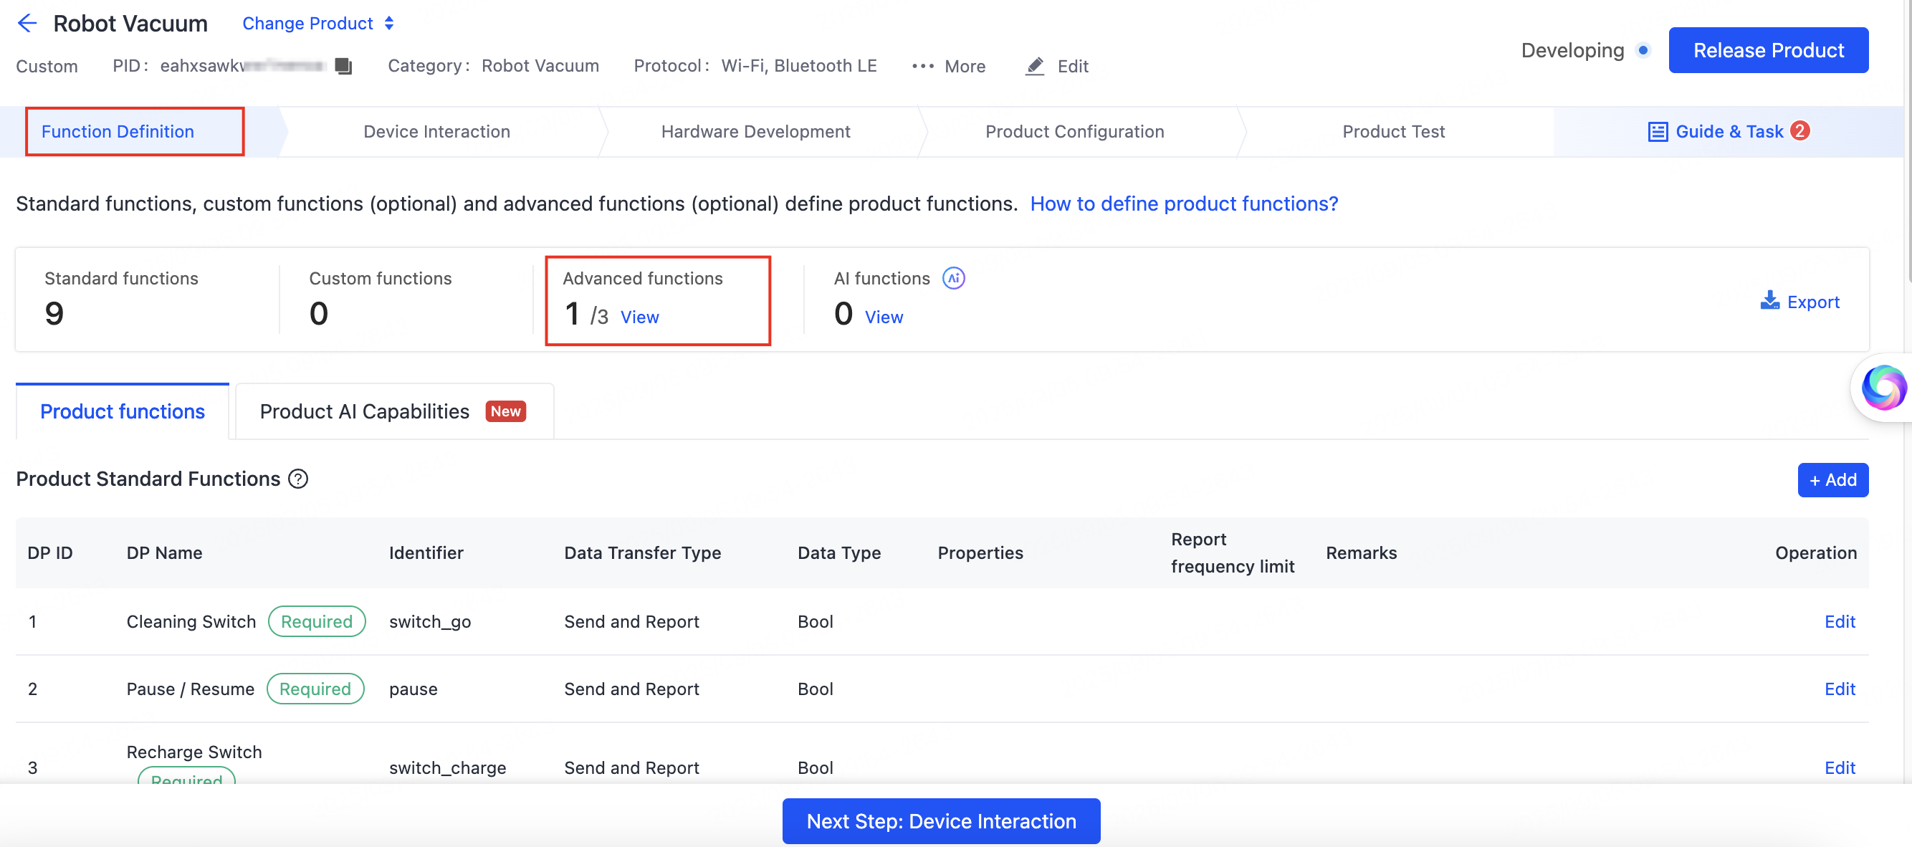The image size is (1912, 847).
Task: Click the help icon beside Product Standard Functions
Action: (297, 479)
